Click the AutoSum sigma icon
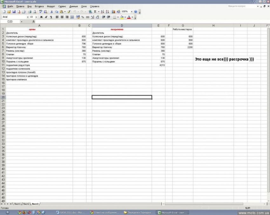The image size is (270, 215). [95, 12]
